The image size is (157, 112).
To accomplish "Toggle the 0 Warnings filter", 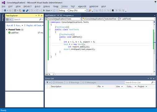I will (73, 82).
